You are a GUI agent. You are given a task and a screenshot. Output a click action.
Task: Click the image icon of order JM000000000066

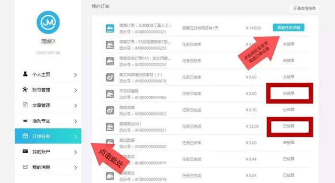110,94
